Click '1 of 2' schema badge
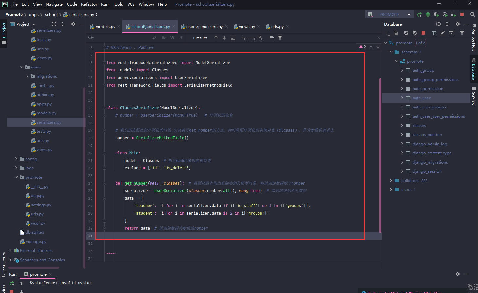 click(420, 43)
